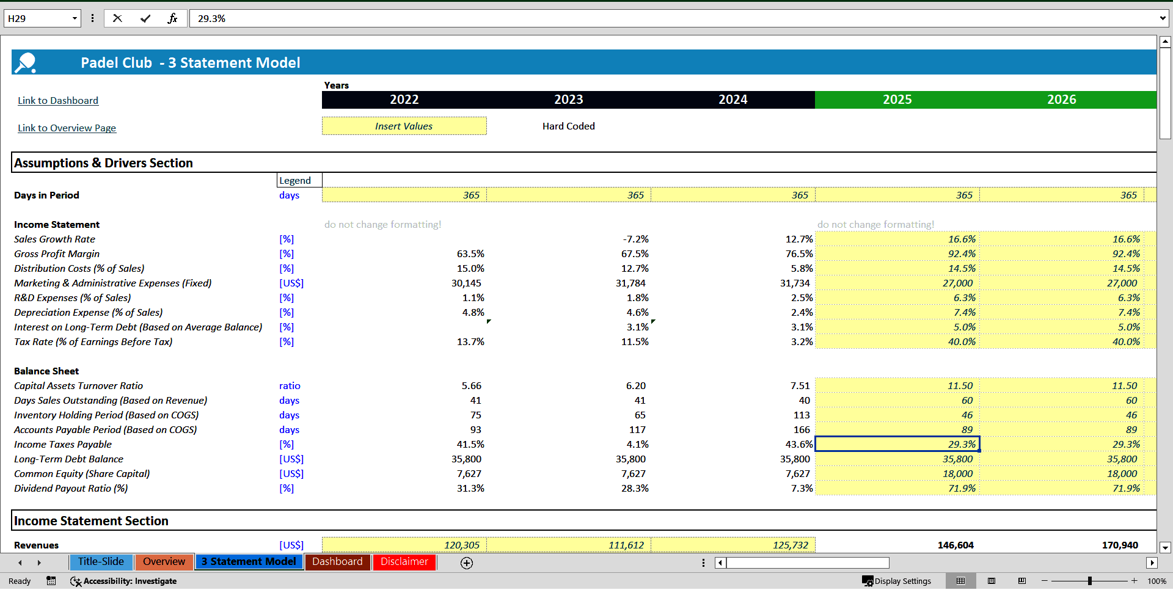Select Days in Period 2022 value 365

coord(404,195)
